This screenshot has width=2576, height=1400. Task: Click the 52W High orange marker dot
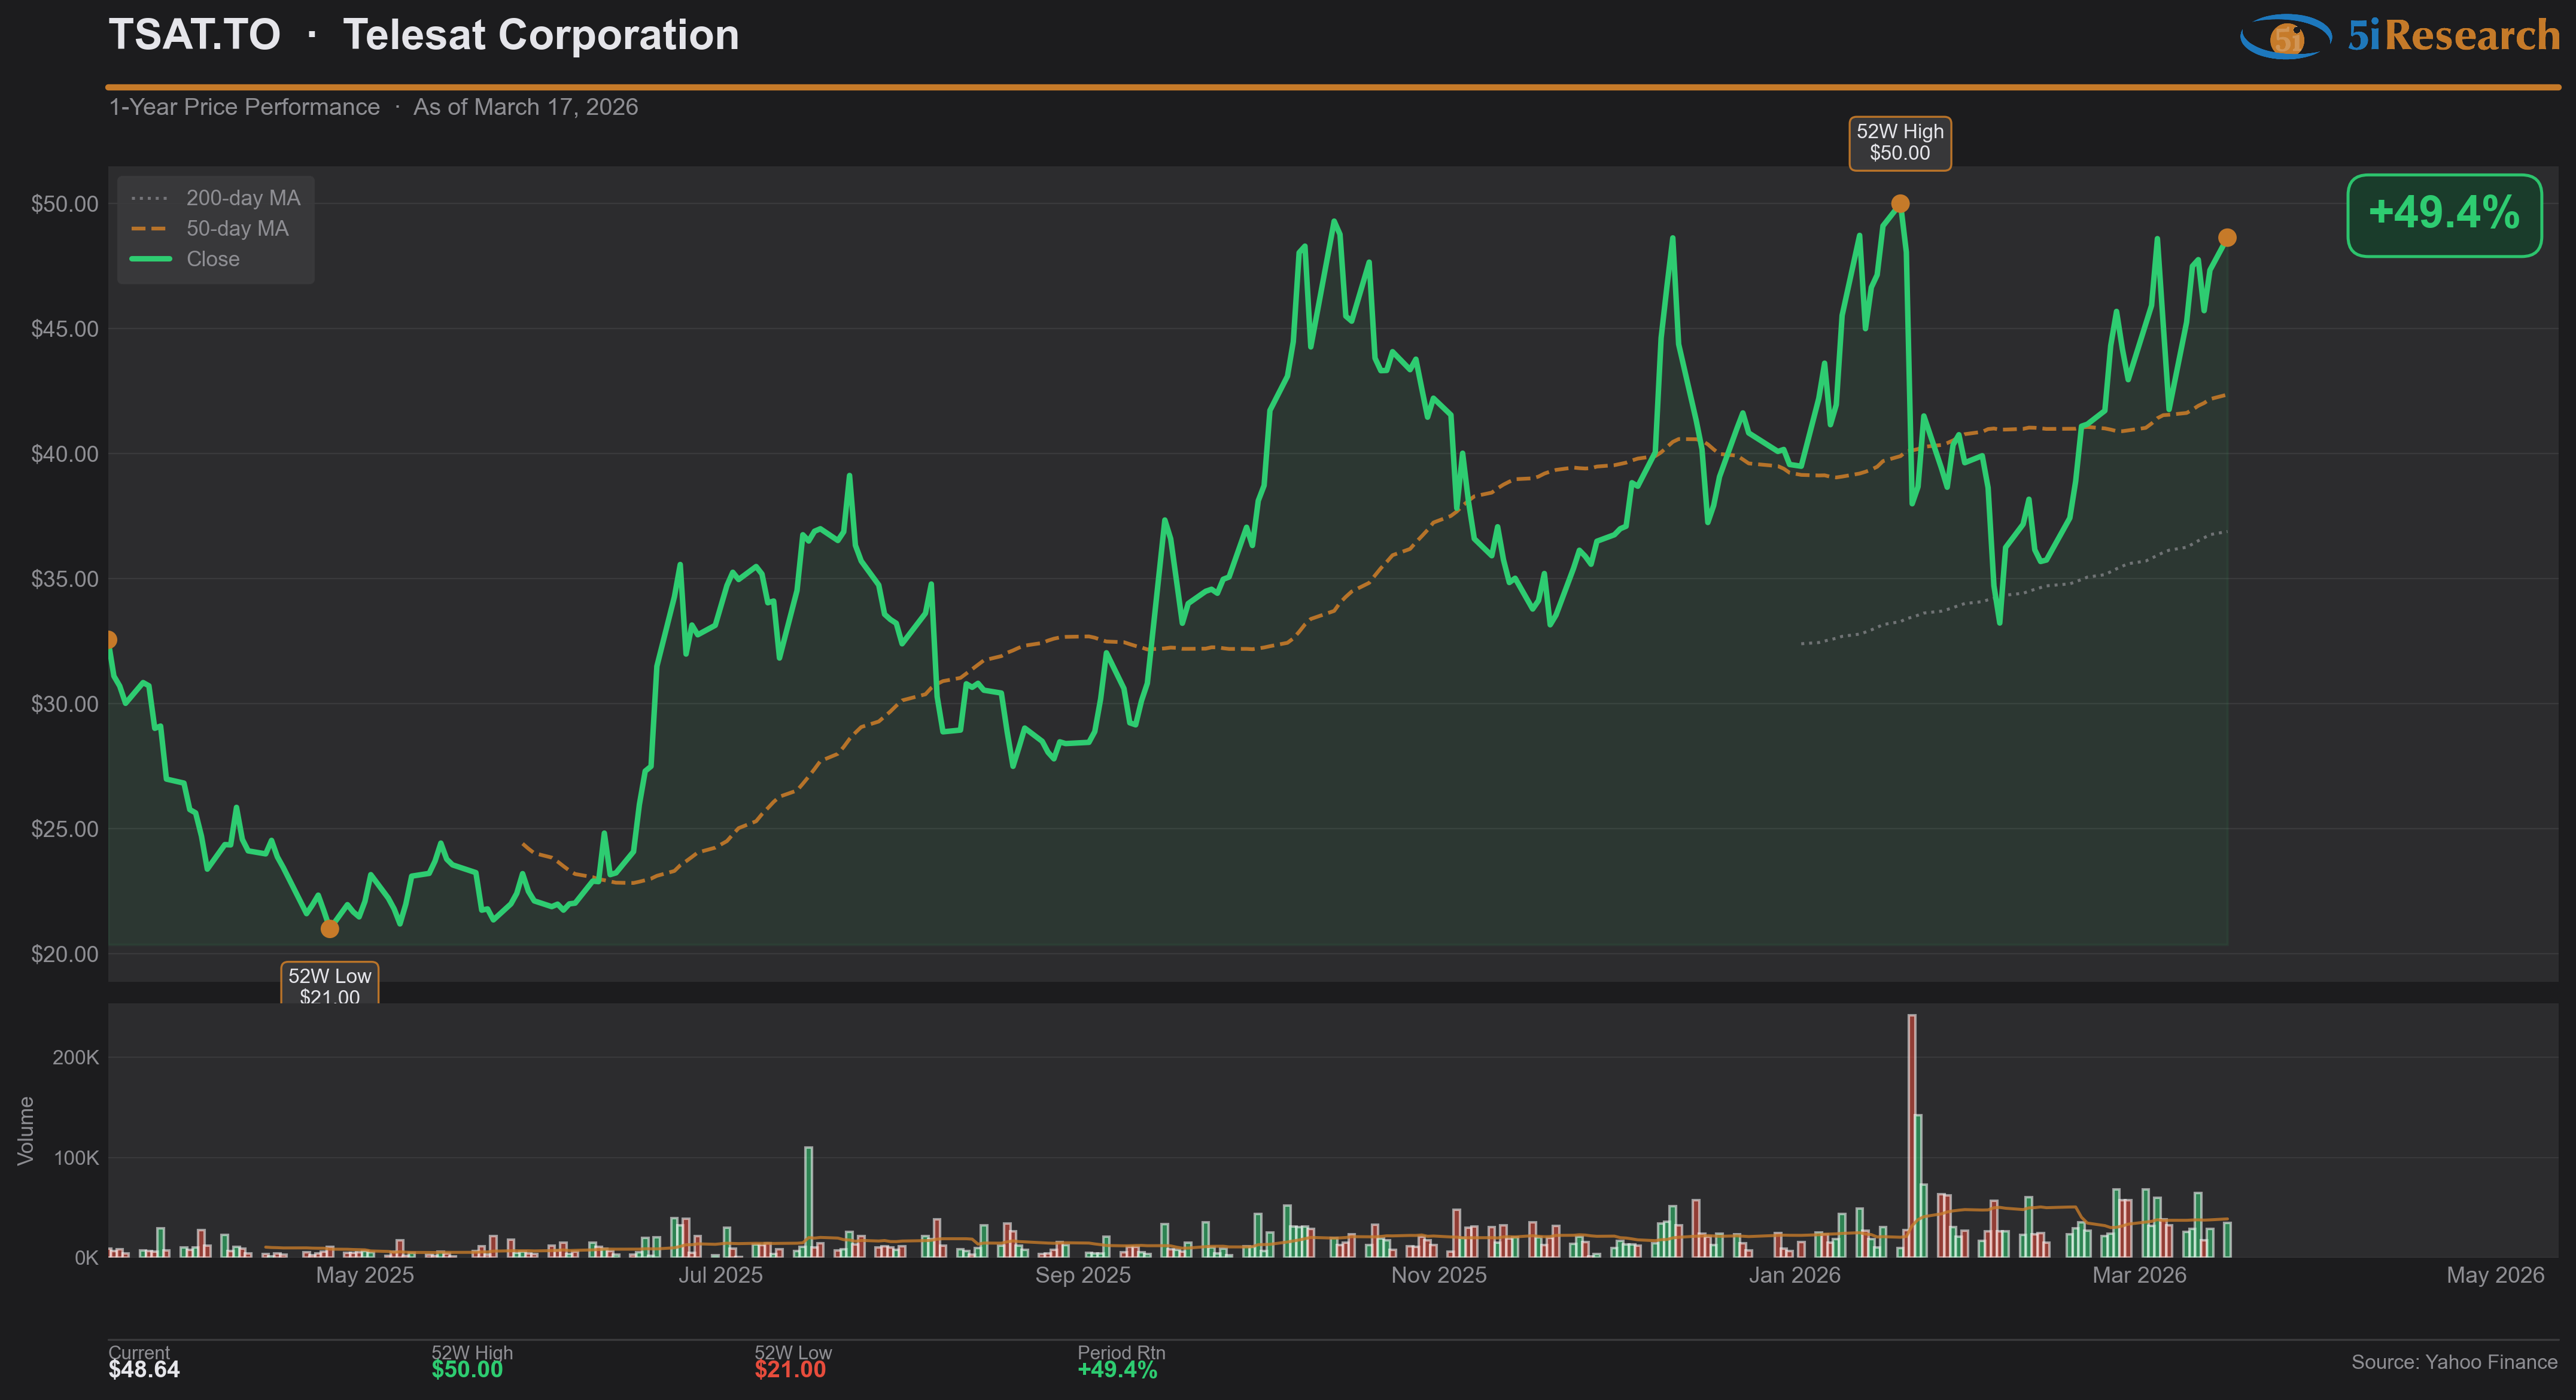[1900, 204]
